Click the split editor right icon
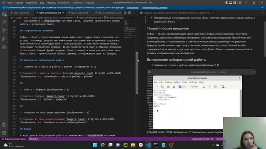This screenshot has width=266, height=149. [130, 13]
